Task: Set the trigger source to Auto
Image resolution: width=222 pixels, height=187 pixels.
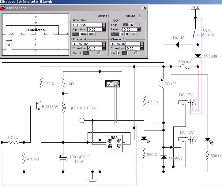Action: (115, 34)
